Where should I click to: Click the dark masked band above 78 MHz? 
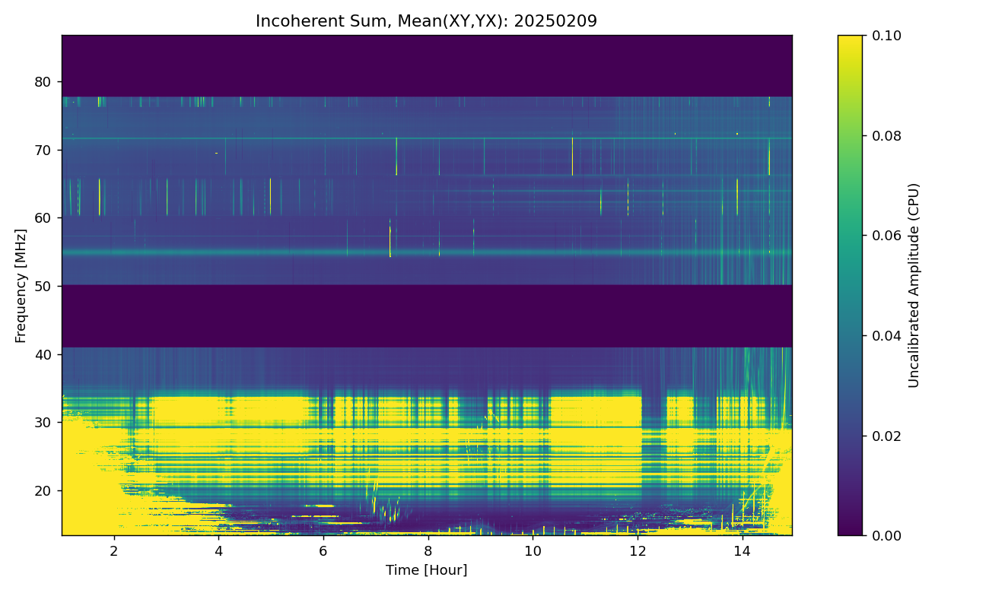[x=426, y=65]
